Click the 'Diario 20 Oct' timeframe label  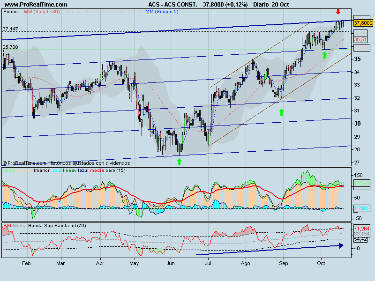(271, 4)
